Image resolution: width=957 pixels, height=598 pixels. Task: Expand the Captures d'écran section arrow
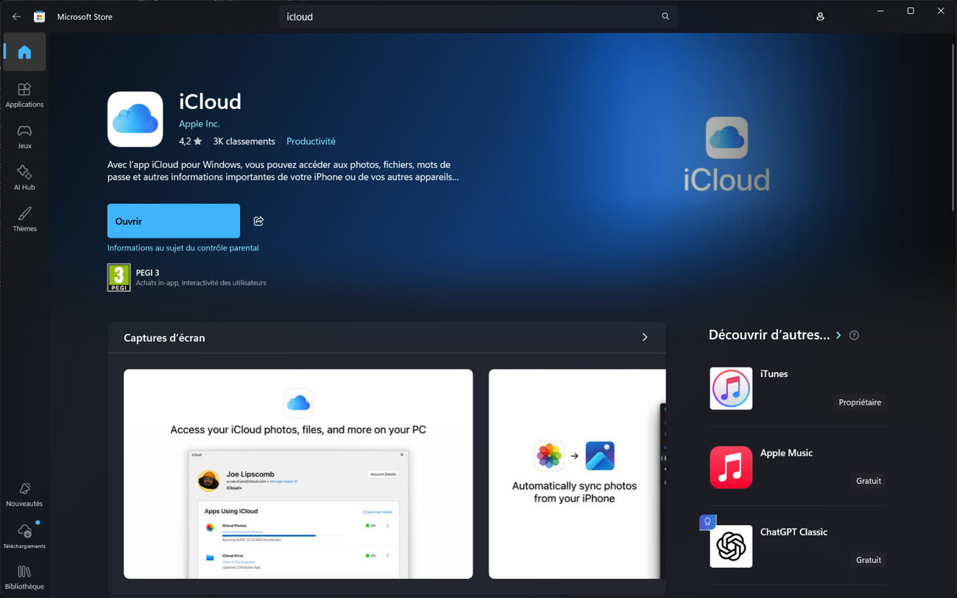coord(645,337)
